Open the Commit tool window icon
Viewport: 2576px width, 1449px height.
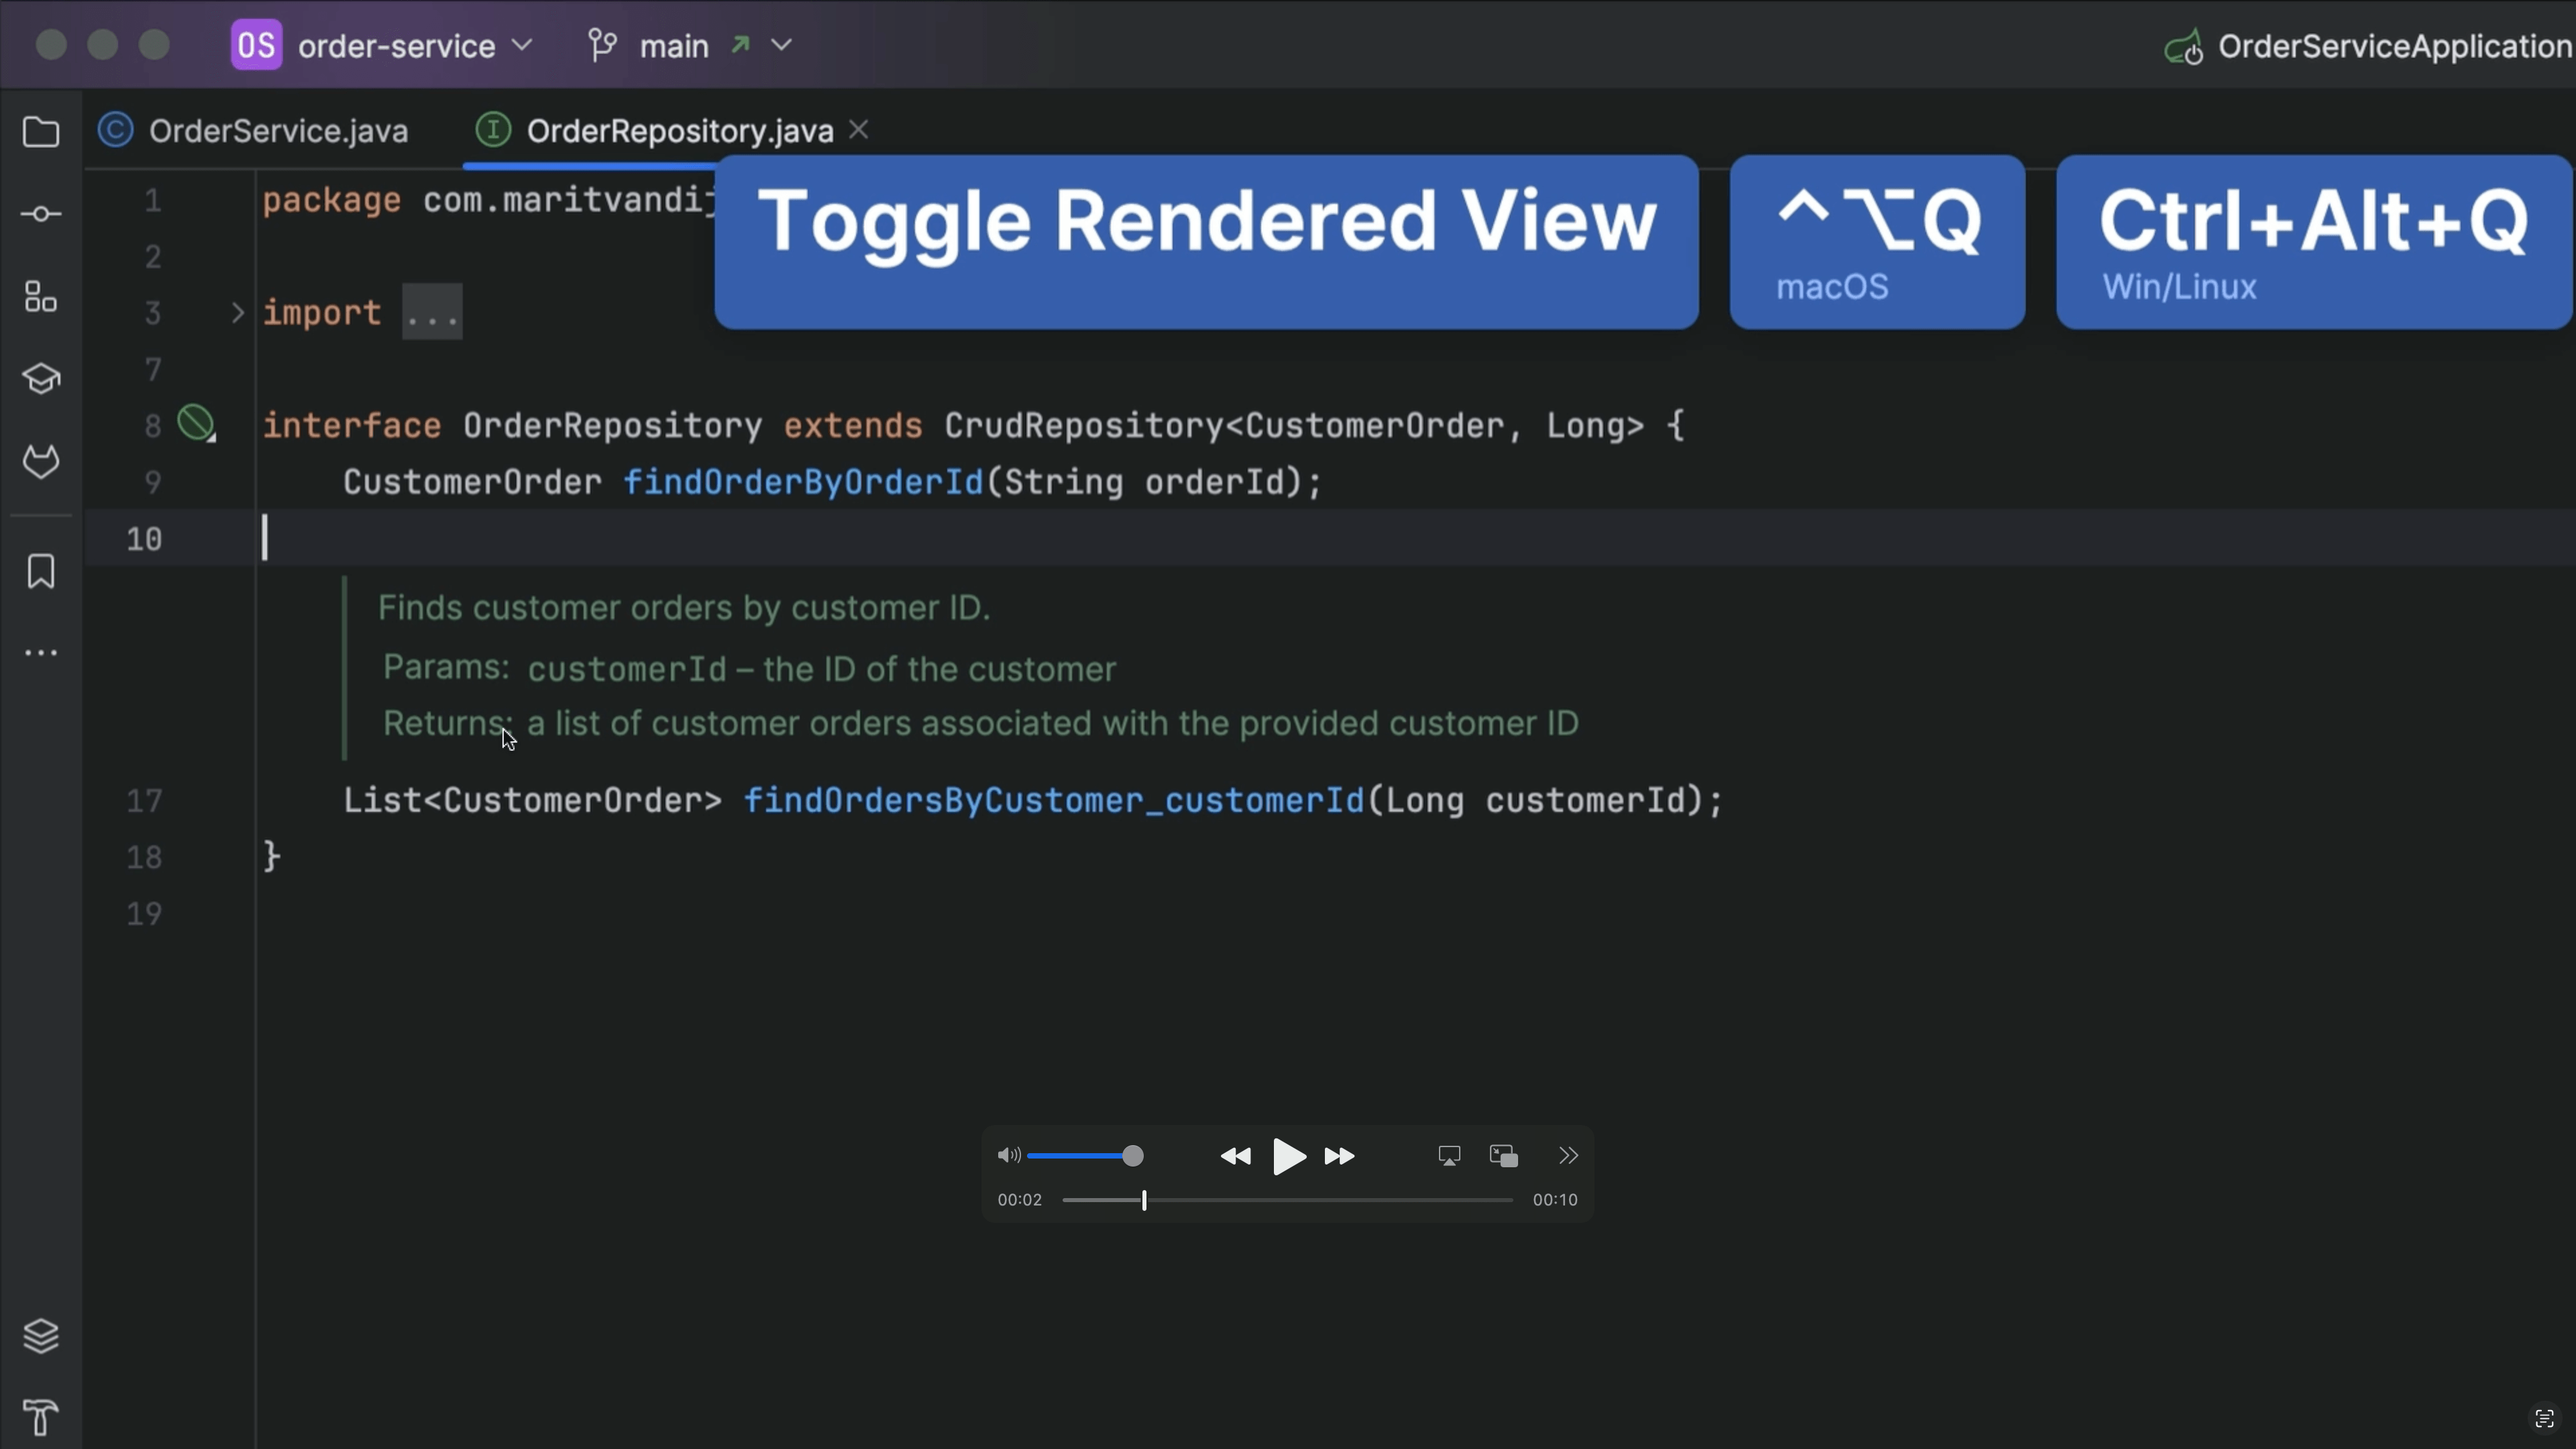[41, 214]
